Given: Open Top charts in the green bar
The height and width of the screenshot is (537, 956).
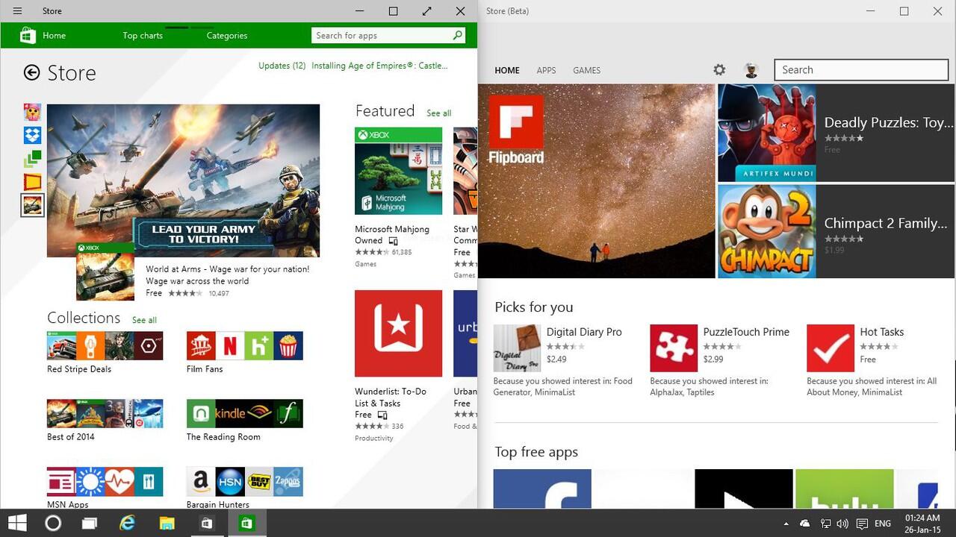Looking at the screenshot, I should coord(143,35).
